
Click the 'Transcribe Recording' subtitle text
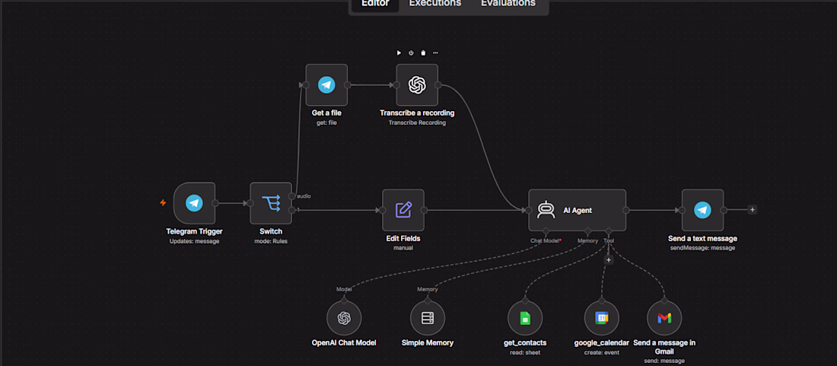[417, 123]
